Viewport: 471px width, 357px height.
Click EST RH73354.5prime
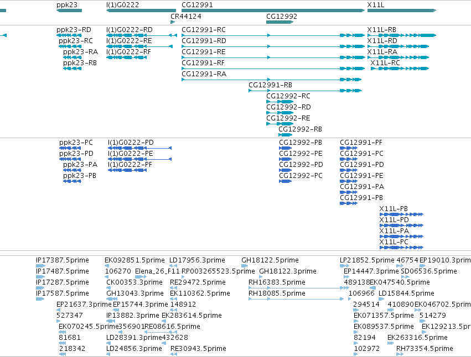point(400,354)
